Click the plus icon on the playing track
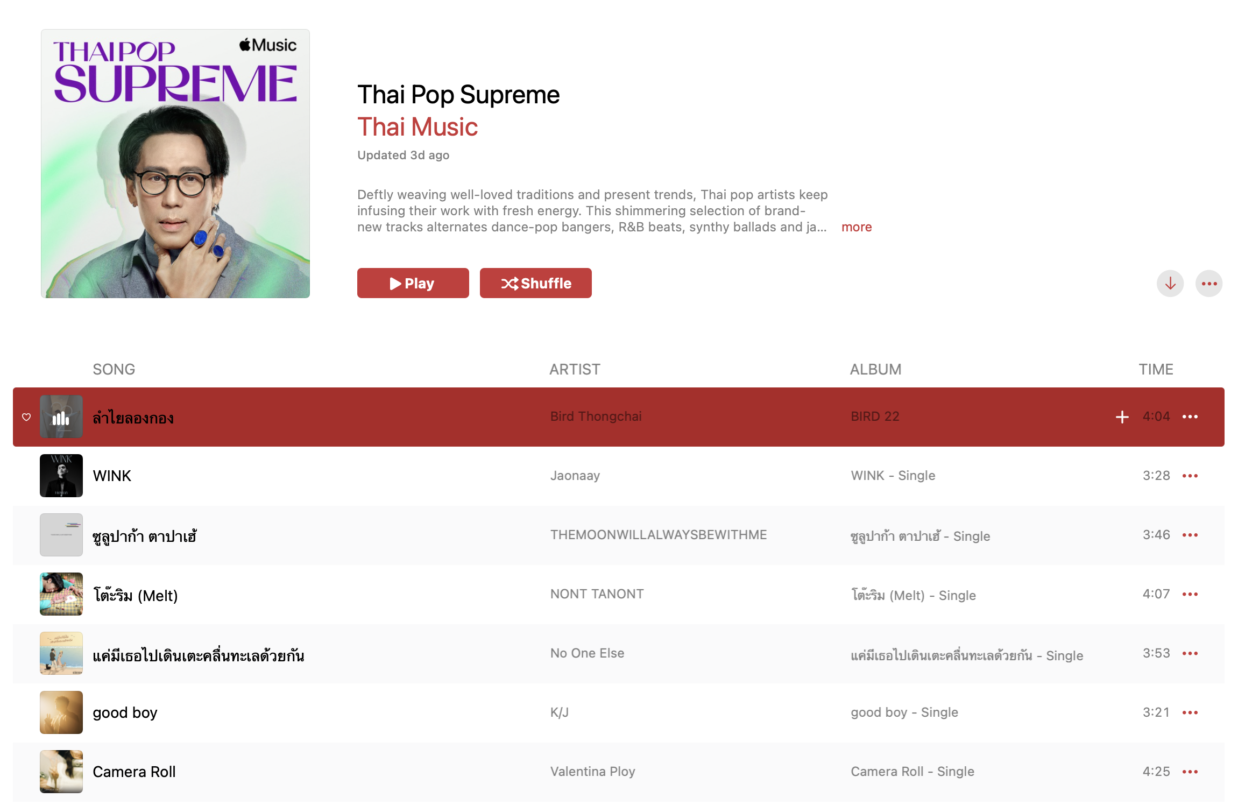 [x=1122, y=417]
